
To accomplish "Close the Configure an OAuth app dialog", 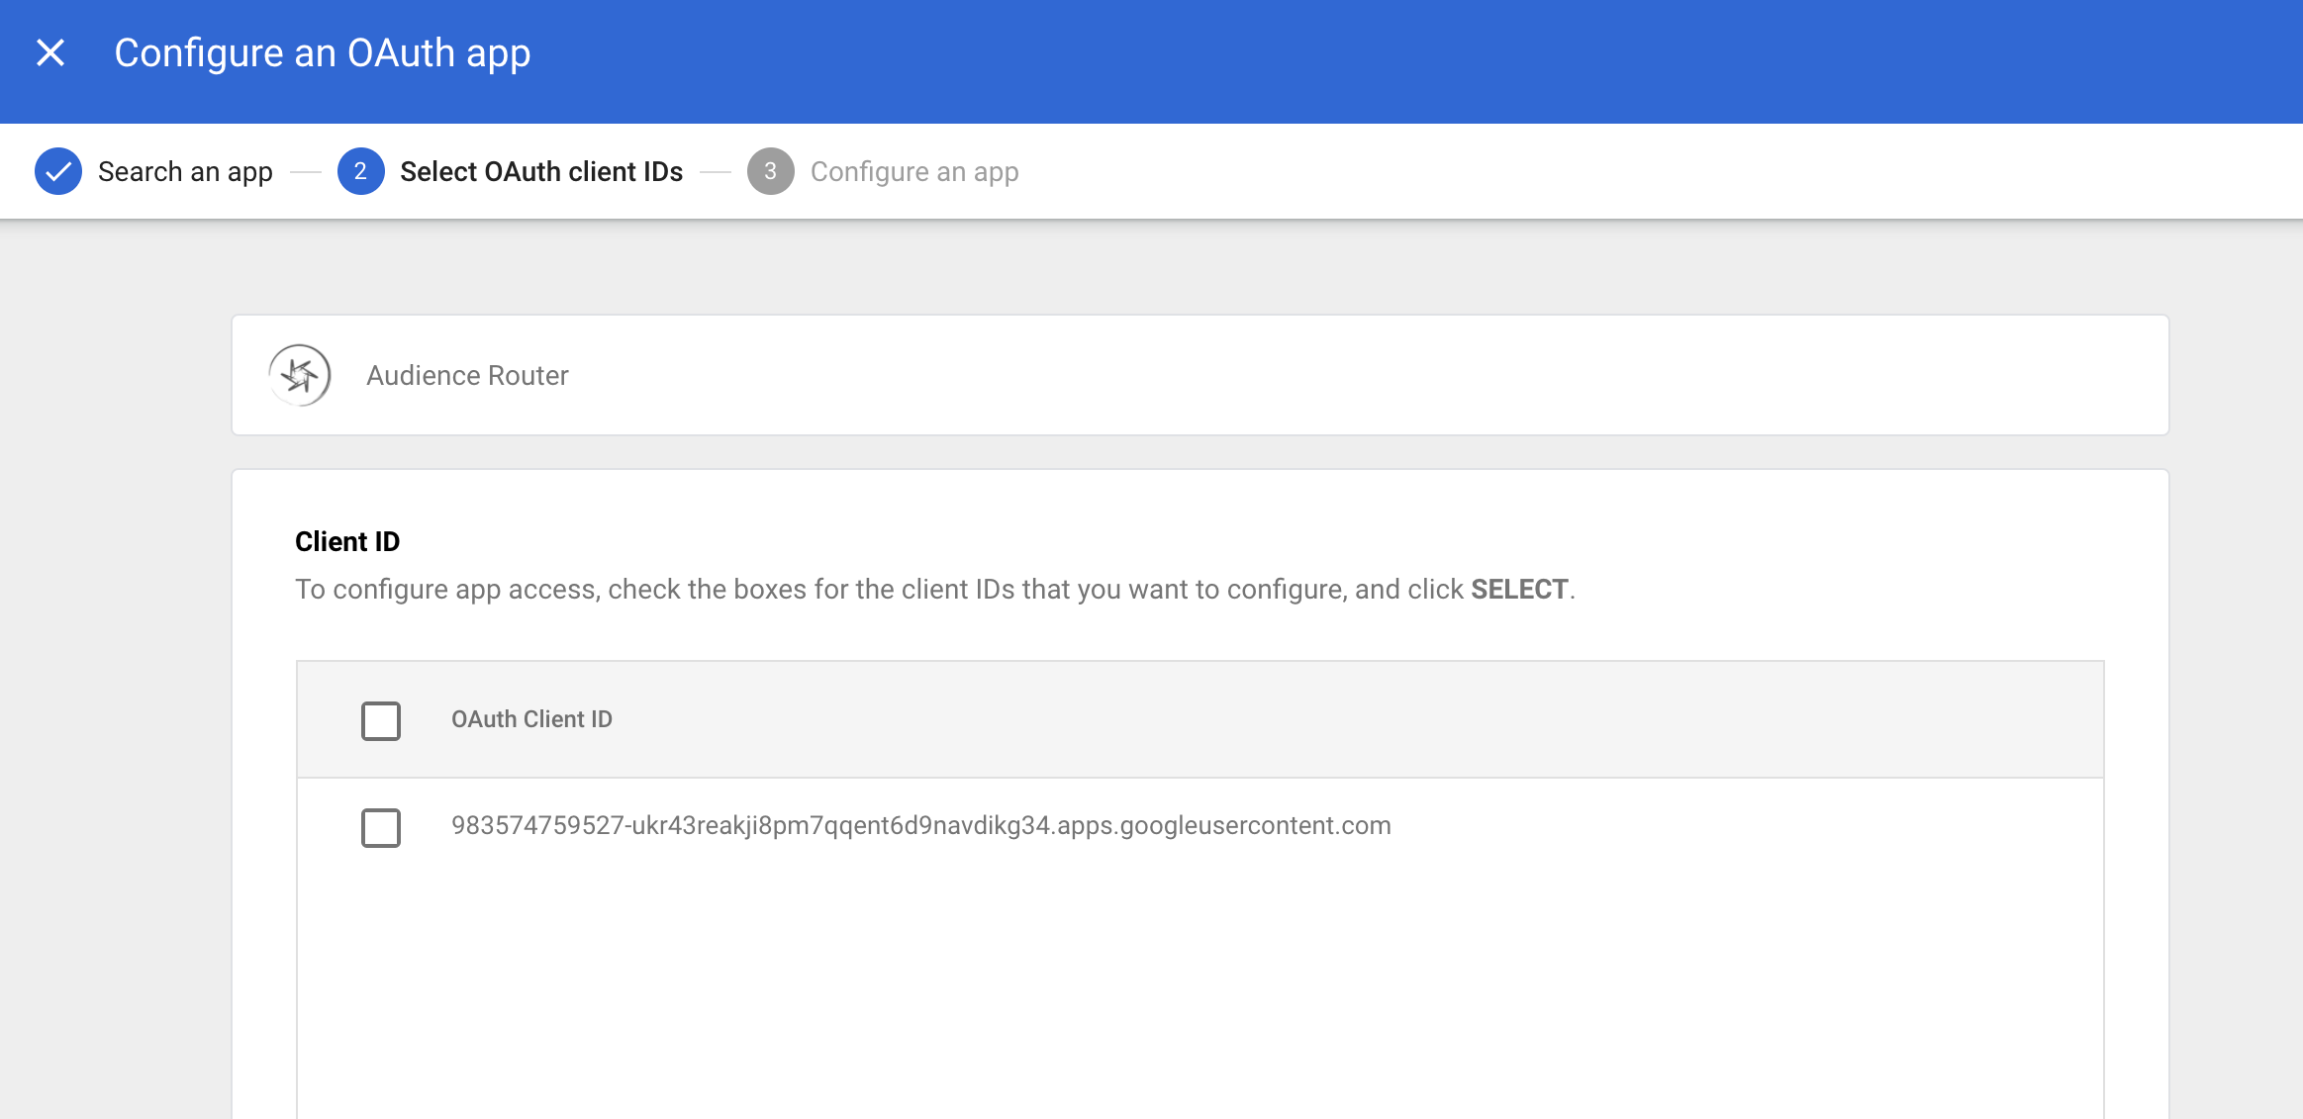I will 50,52.
